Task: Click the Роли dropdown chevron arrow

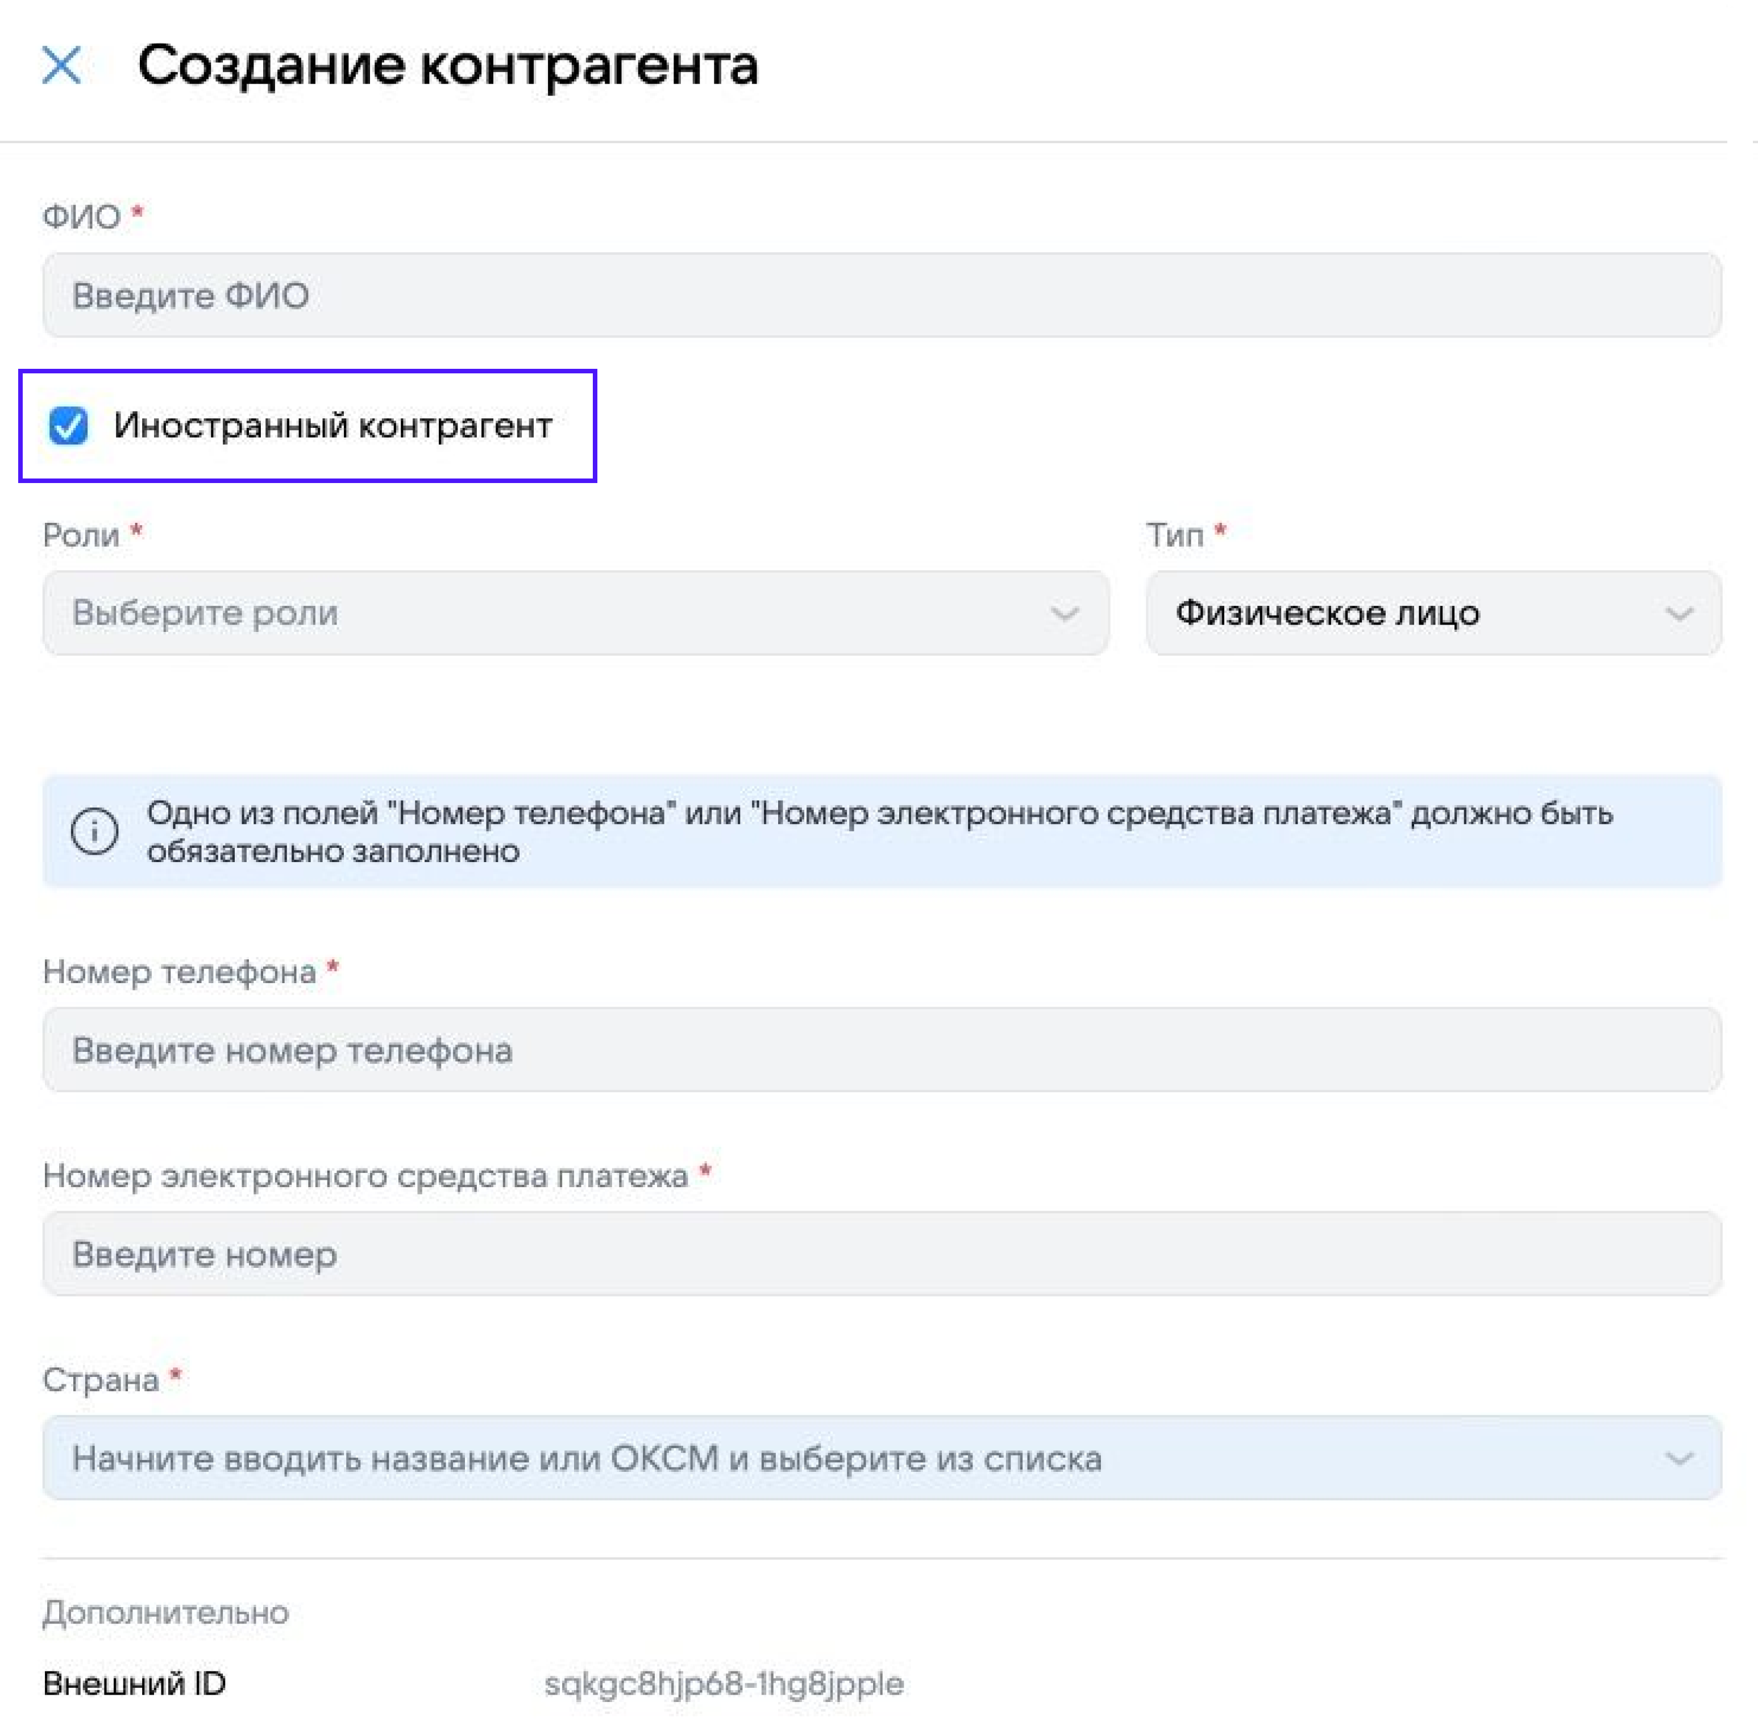Action: click(1064, 614)
